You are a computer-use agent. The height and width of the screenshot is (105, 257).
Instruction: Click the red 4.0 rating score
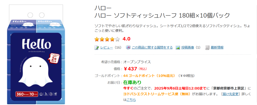[126, 39]
